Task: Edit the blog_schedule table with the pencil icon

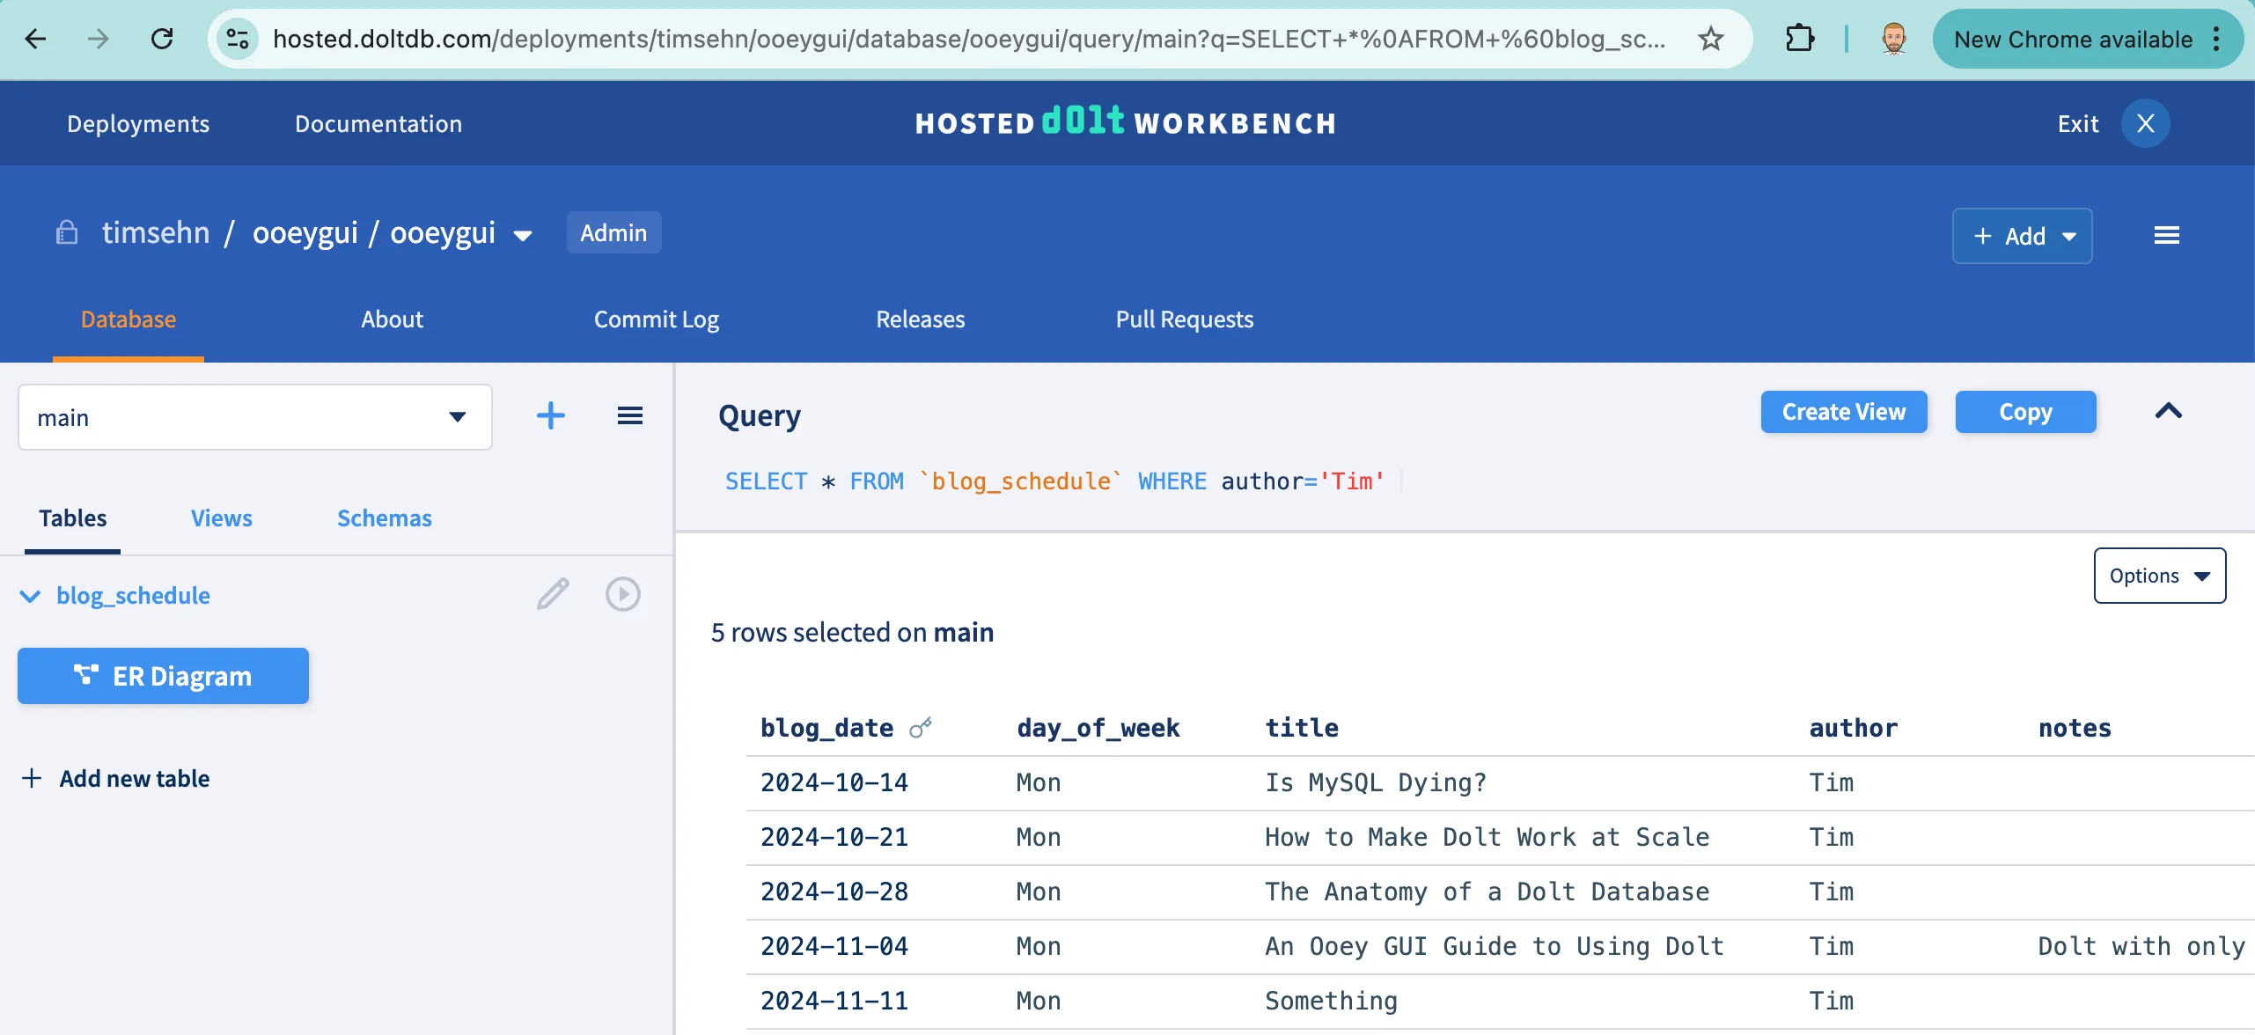Action: 552,593
